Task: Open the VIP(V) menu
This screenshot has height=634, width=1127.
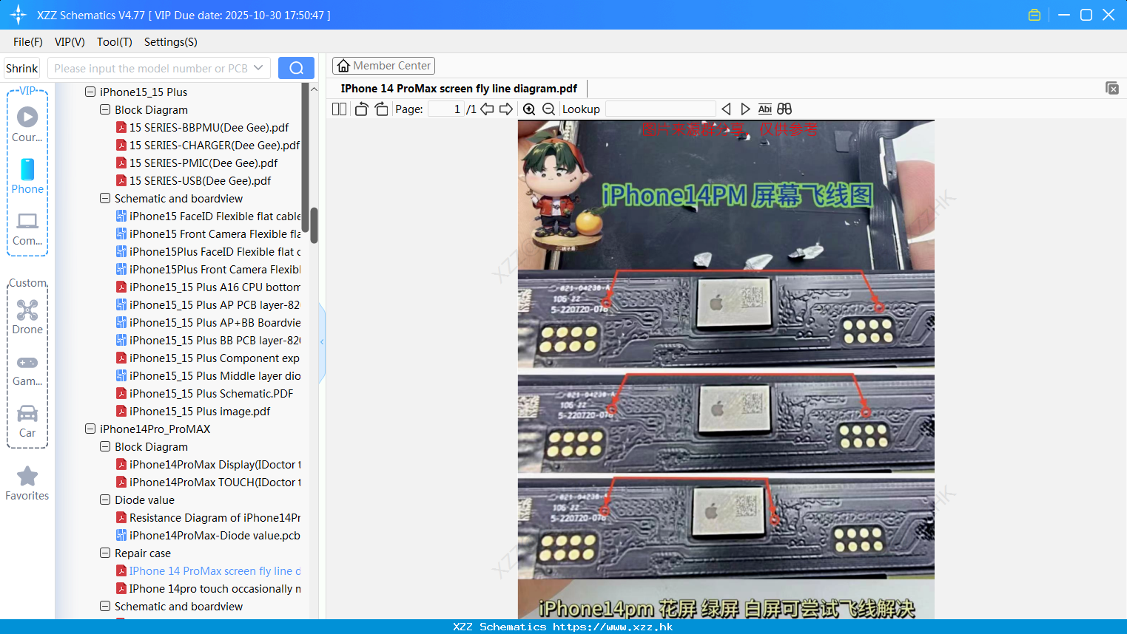Action: pyautogui.click(x=70, y=42)
